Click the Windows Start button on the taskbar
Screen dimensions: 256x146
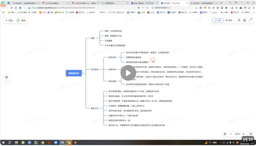point(3,143)
